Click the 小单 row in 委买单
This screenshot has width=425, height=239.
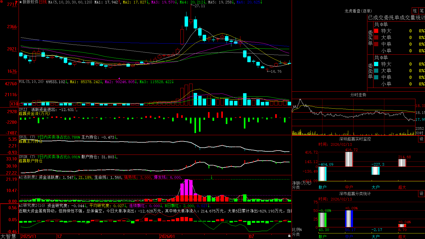point(399,51)
